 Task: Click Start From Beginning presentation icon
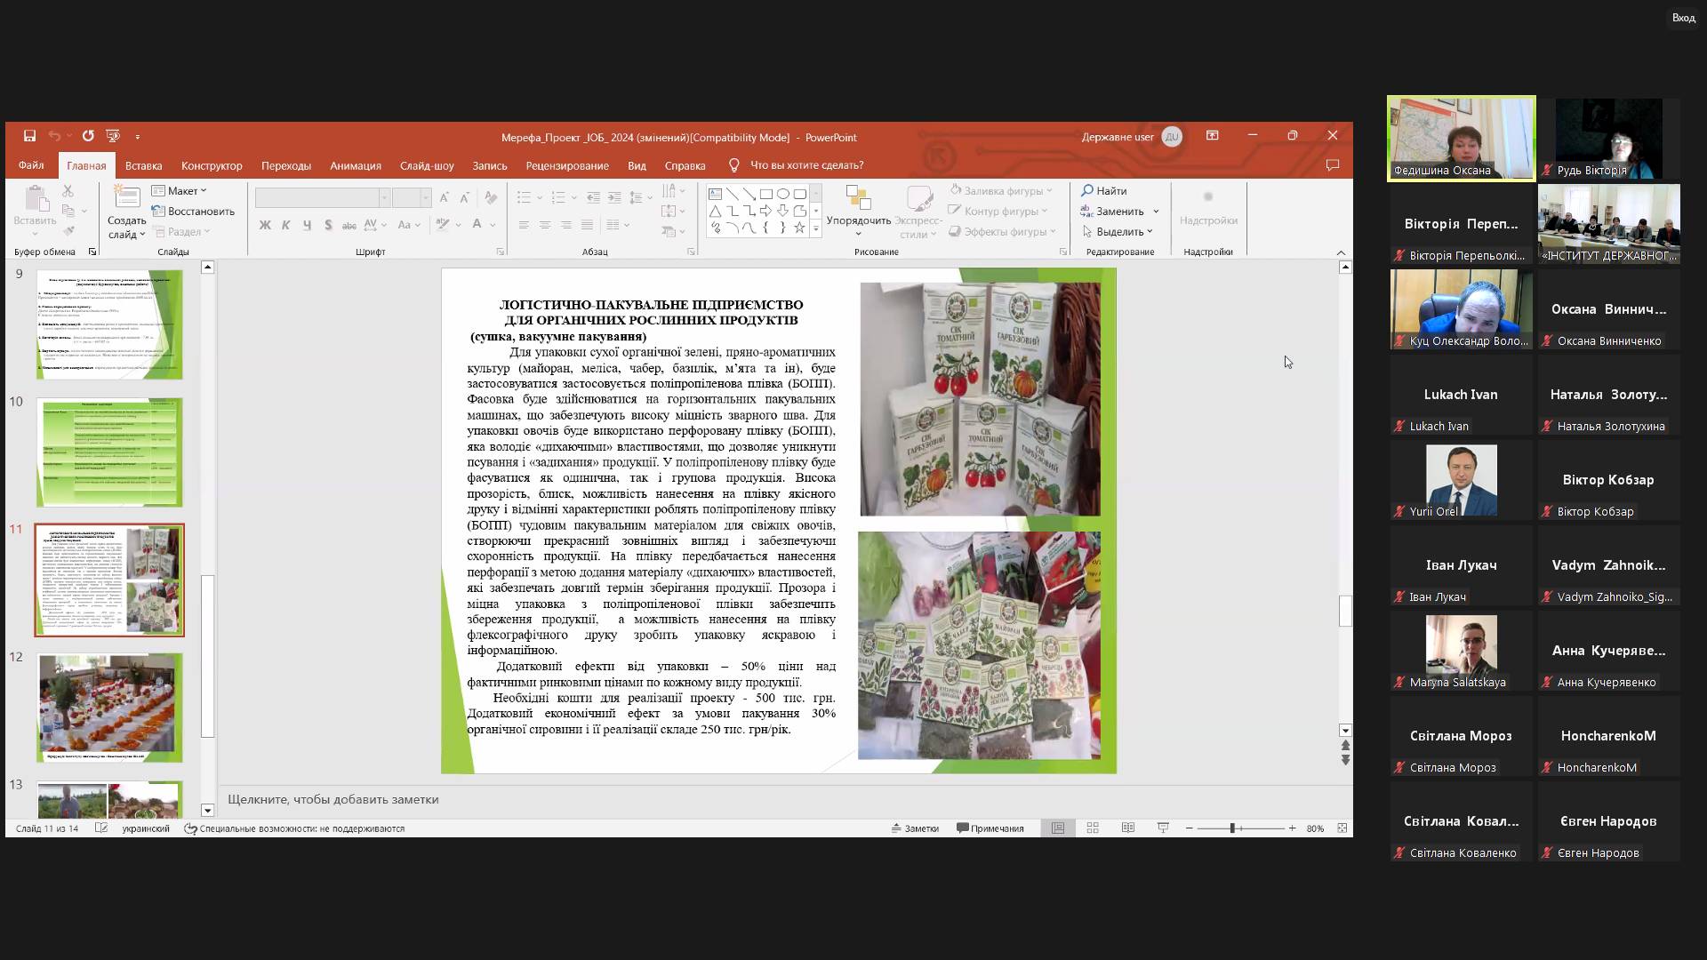112,136
